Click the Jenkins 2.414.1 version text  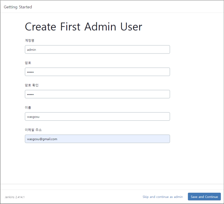(14, 197)
